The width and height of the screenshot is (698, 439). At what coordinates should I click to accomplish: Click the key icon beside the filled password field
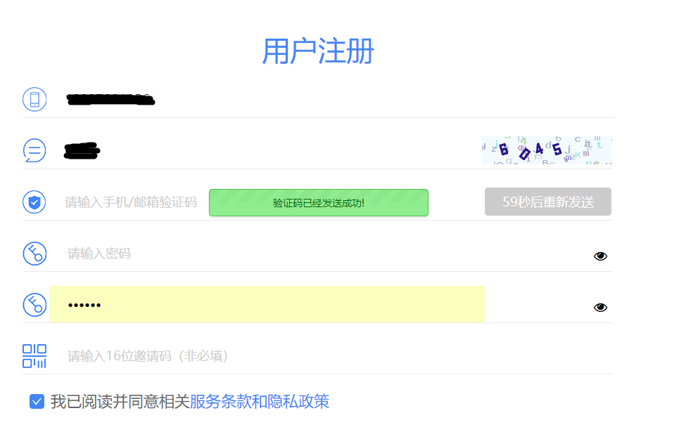click(x=34, y=305)
